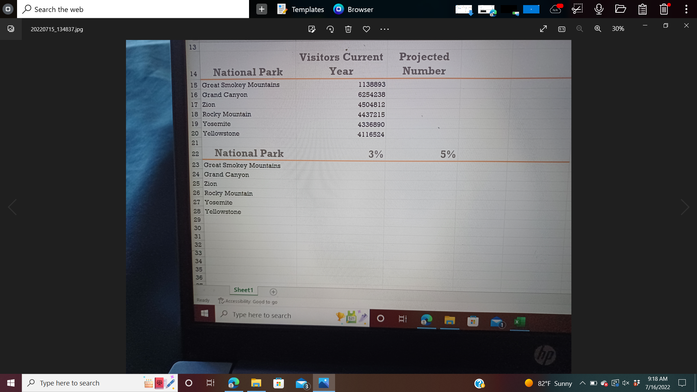697x392 pixels.
Task: Open fullscreen view of the image
Action: (543, 29)
